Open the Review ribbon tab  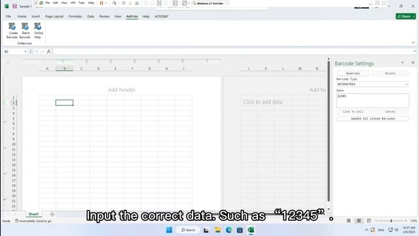point(104,16)
